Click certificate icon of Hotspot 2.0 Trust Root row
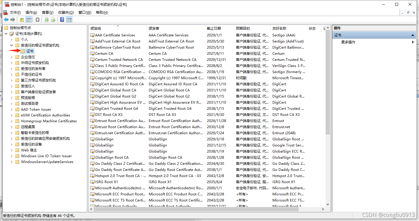Image resolution: width=419 pixels, height=221 pixels. click(93, 176)
